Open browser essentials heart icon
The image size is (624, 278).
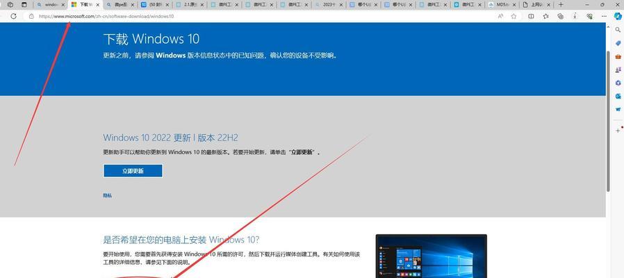(x=590, y=16)
